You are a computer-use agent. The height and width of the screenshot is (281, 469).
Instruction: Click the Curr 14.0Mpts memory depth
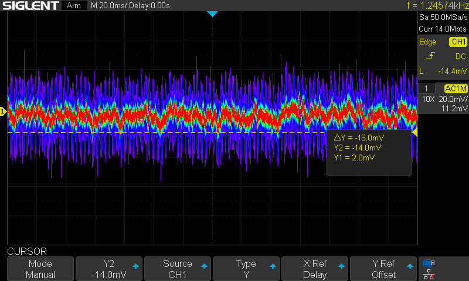(443, 29)
